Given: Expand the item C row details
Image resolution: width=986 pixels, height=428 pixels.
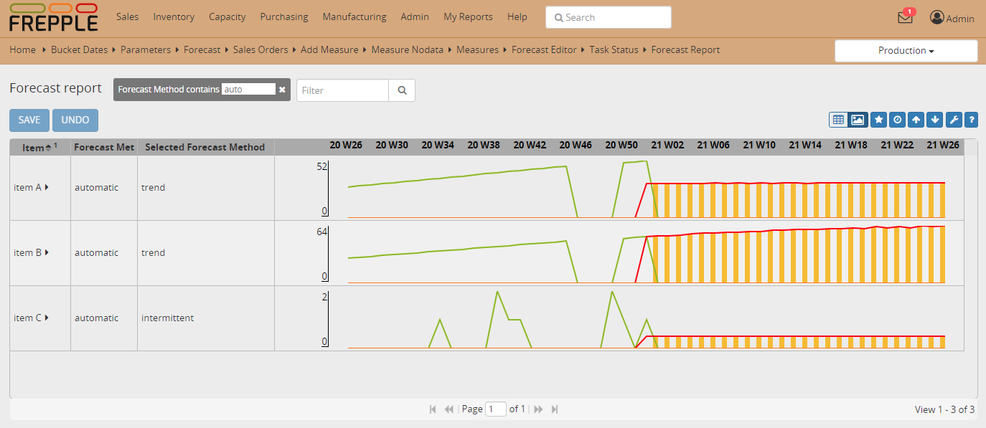Looking at the screenshot, I should coord(47,318).
